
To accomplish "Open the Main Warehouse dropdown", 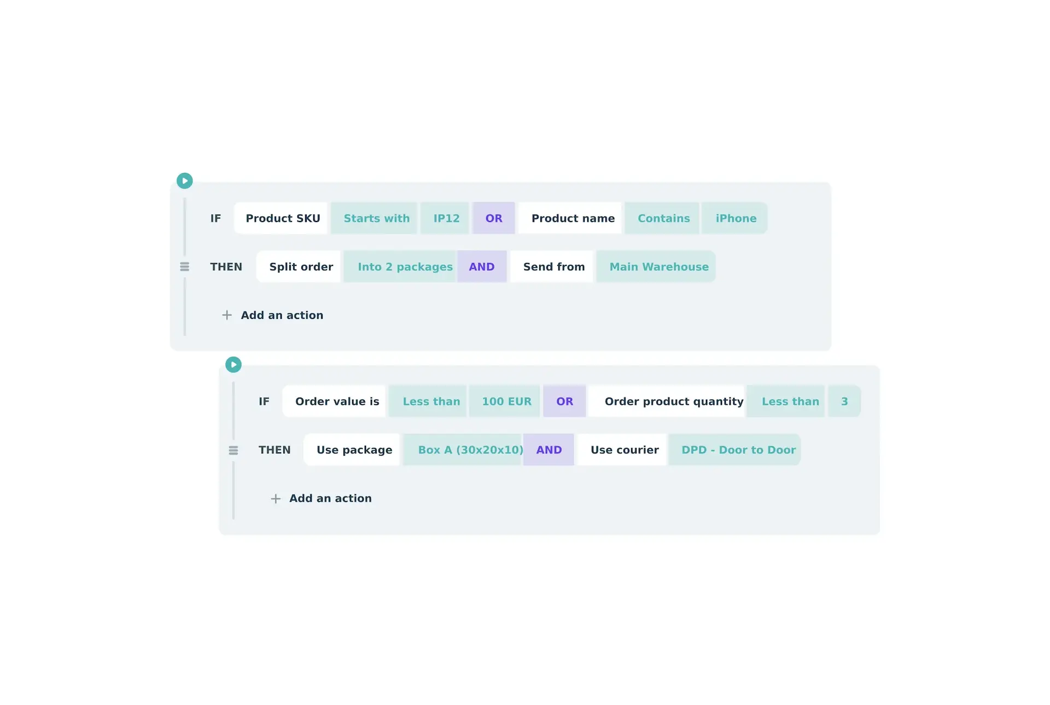I will [x=658, y=267].
